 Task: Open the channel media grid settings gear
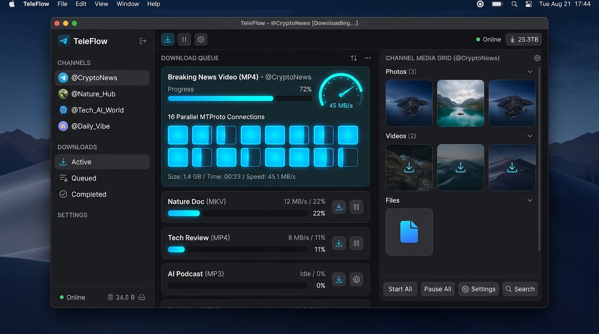[537, 58]
